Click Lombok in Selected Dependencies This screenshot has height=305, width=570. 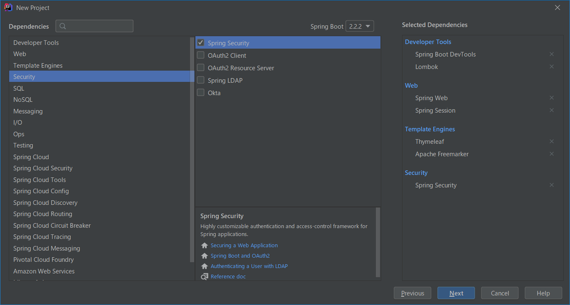tap(427, 67)
